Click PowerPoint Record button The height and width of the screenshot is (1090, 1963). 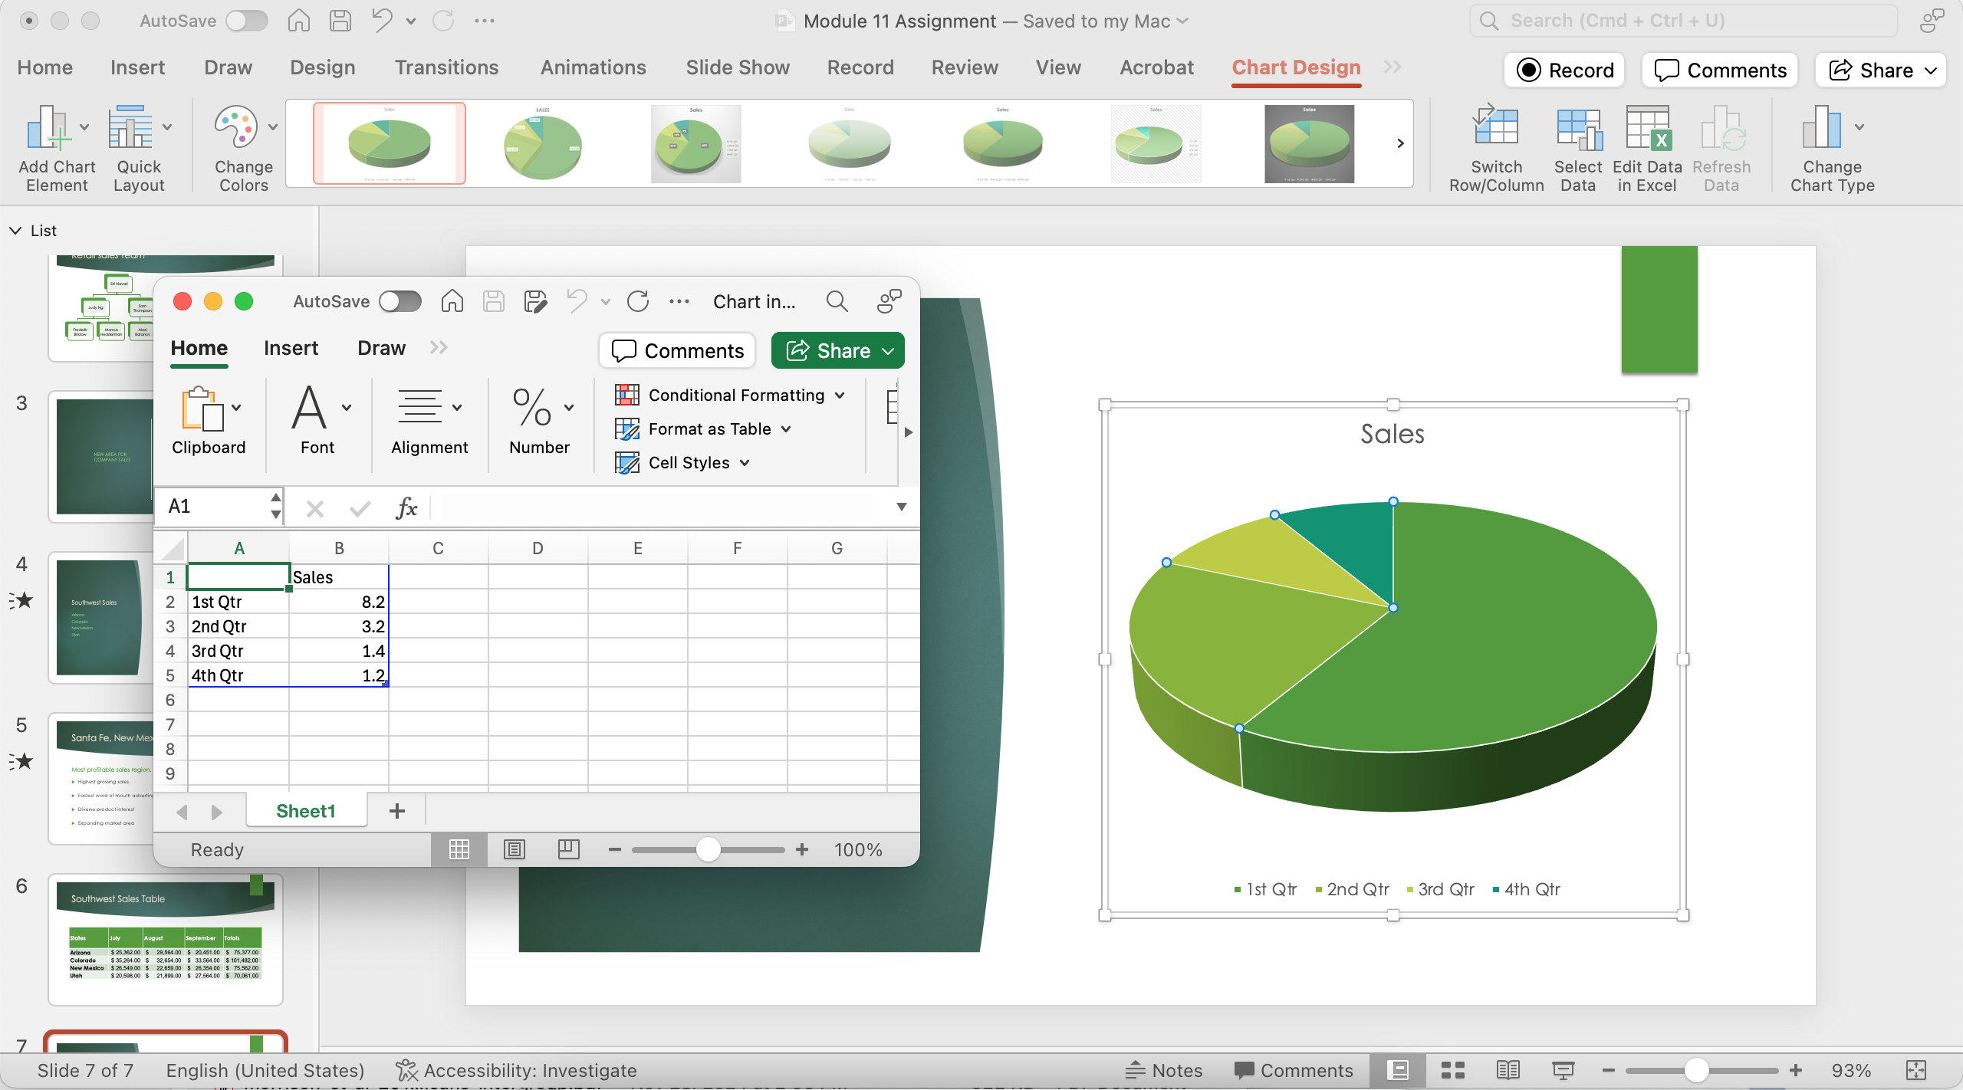(1565, 71)
